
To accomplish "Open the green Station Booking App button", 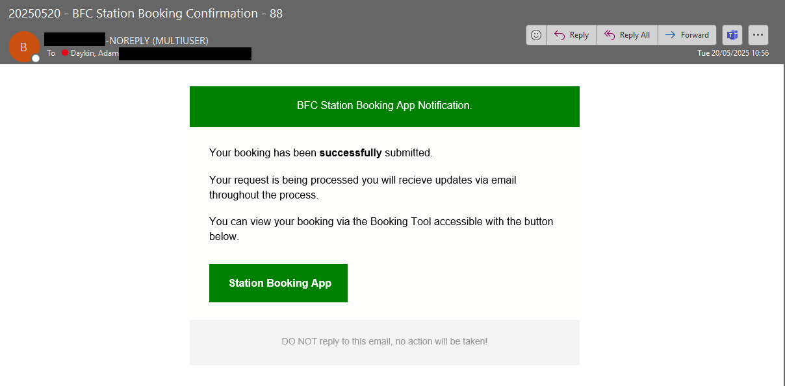I will pos(278,283).
